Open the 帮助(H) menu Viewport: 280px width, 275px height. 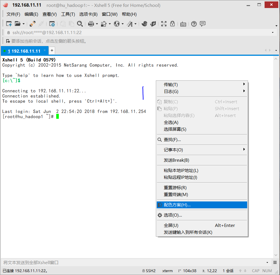129,14
